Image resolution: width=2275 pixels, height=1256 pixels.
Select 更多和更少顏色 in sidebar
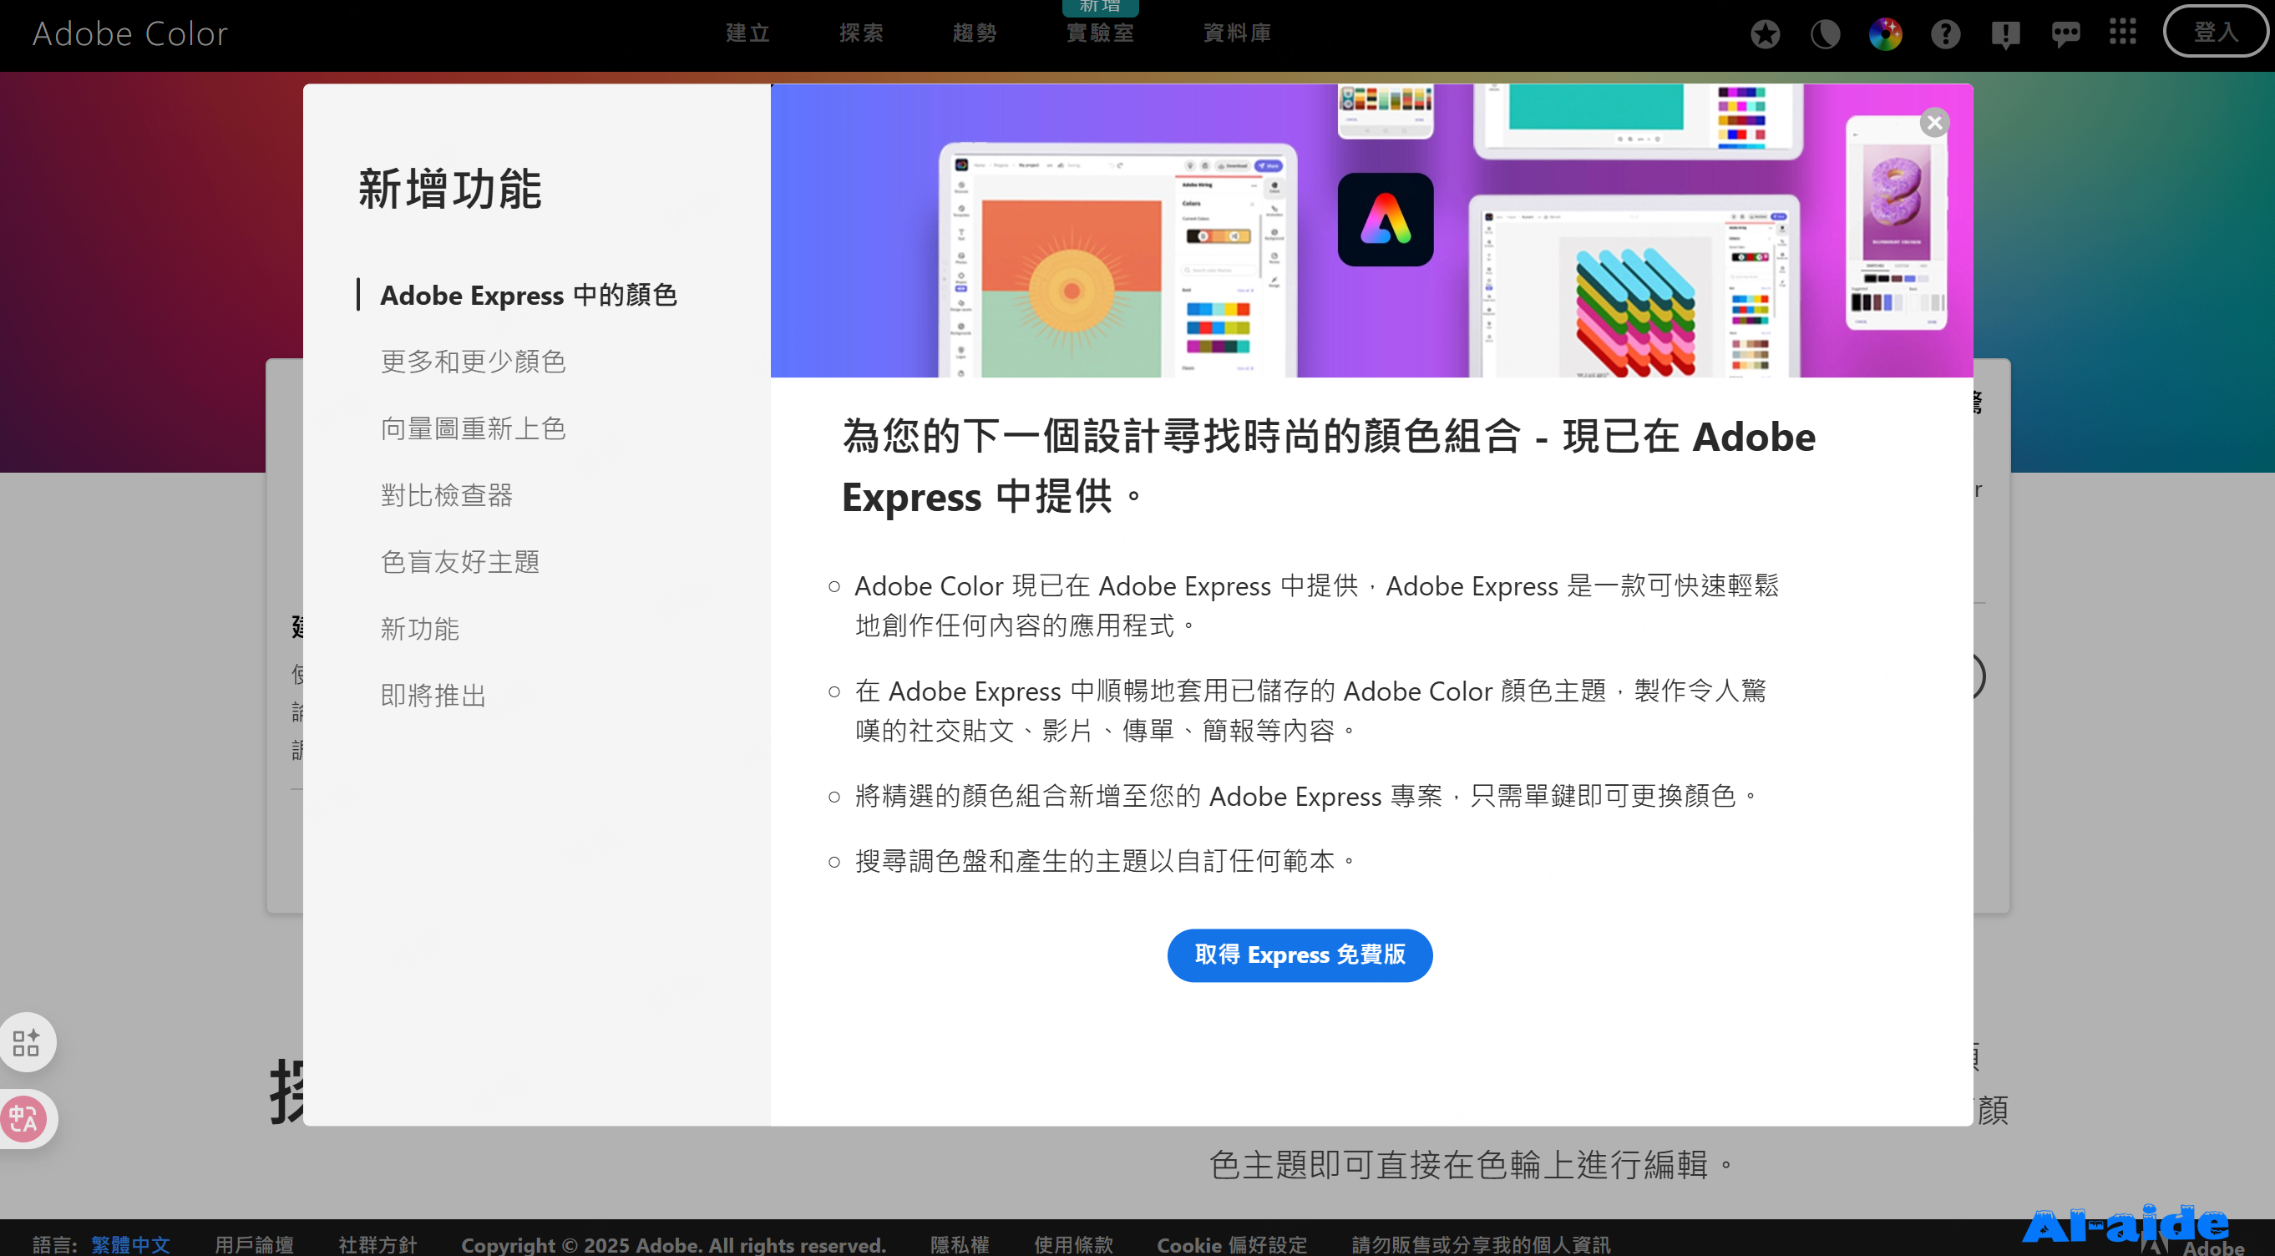(x=473, y=362)
